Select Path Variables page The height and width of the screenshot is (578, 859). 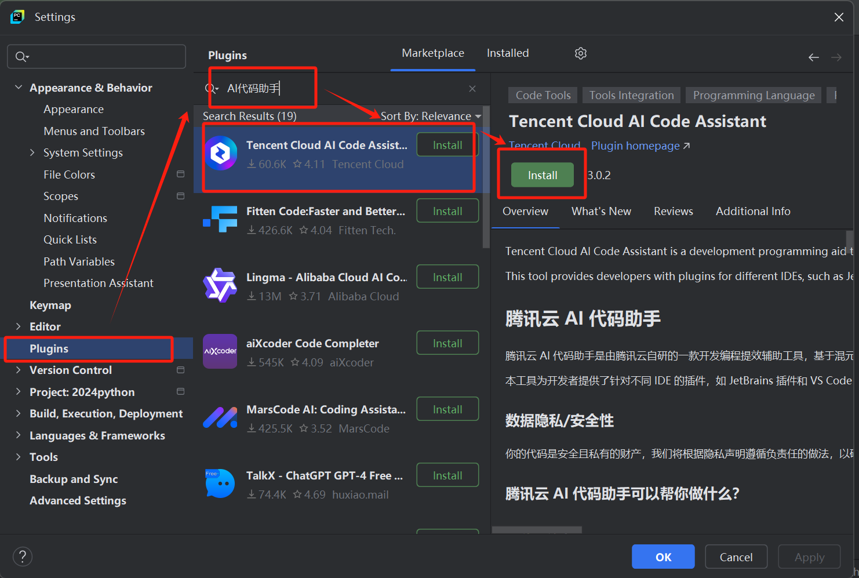tap(79, 261)
